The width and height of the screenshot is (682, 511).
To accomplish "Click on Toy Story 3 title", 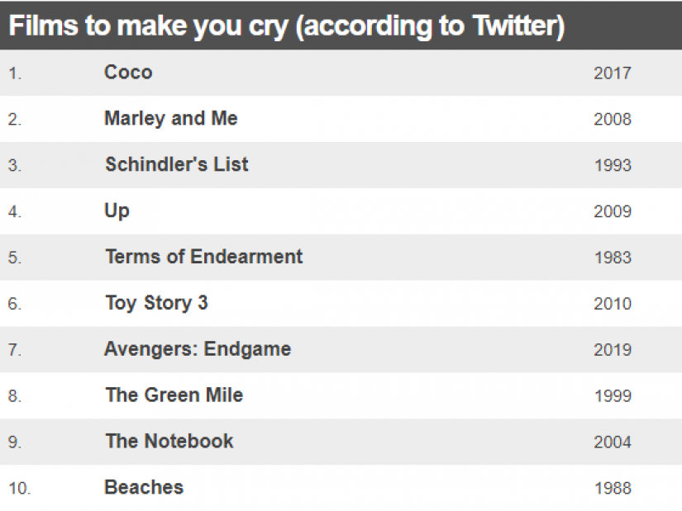I will click(x=156, y=303).
